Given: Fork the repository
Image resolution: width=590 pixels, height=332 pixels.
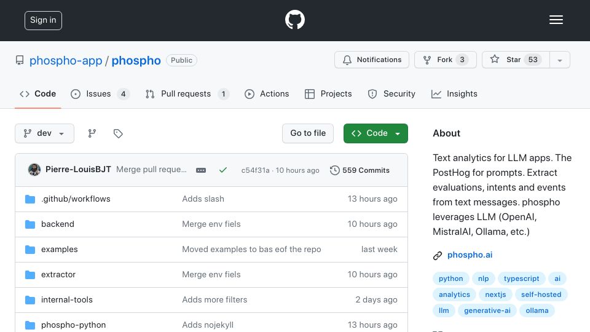Looking at the screenshot, I should [446, 60].
